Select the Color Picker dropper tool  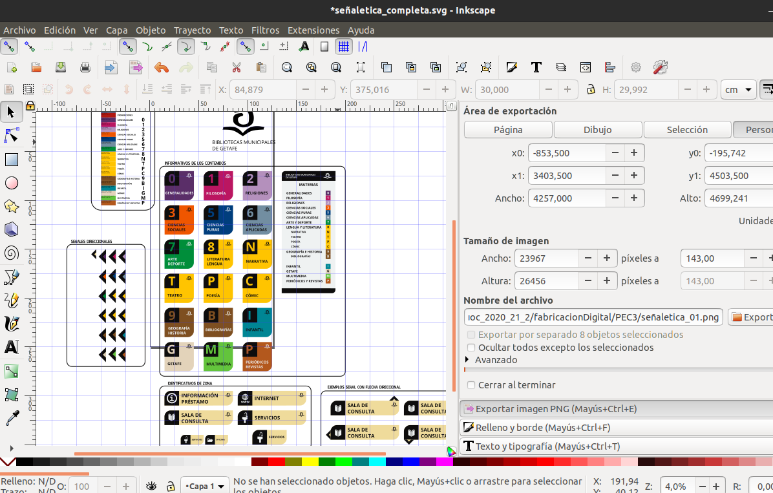point(11,418)
